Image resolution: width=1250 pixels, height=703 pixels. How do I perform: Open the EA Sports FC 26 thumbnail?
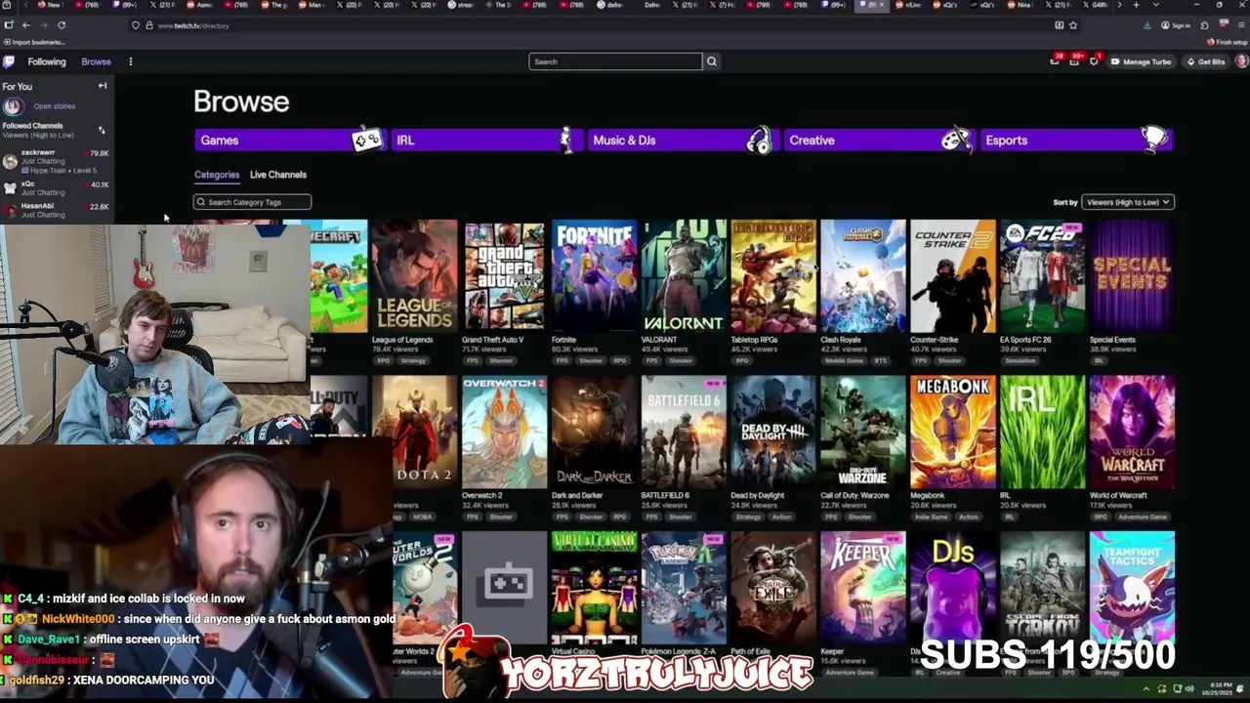point(1043,276)
